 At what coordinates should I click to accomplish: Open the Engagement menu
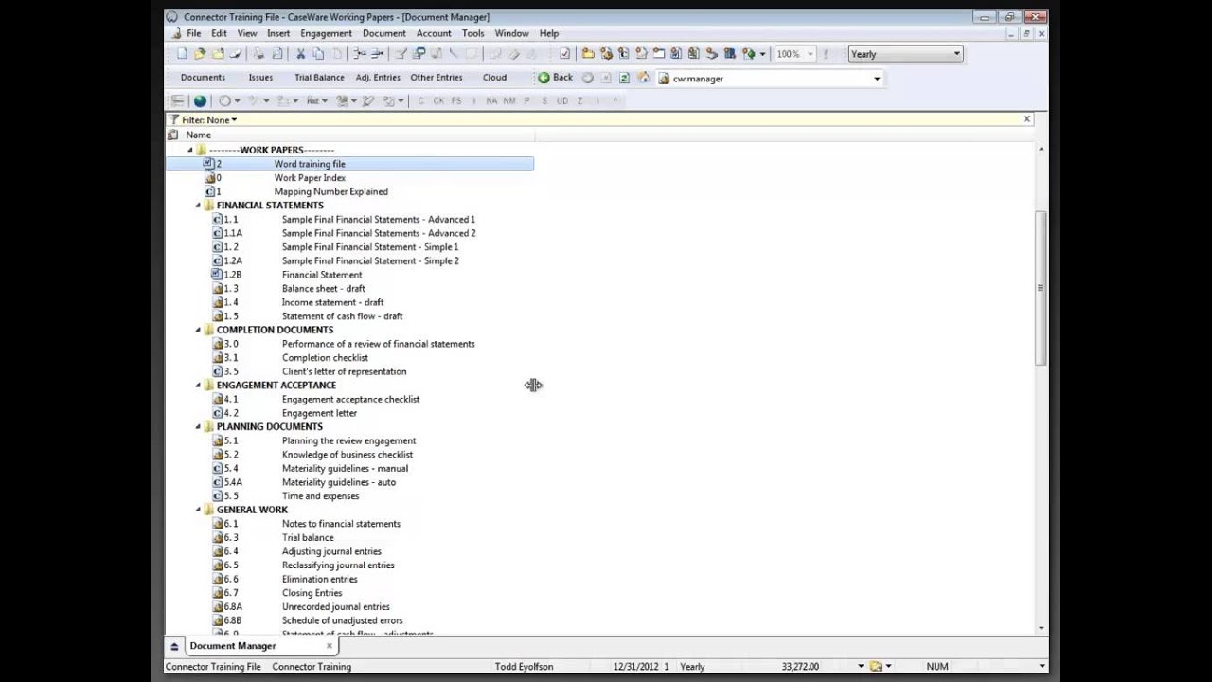326,33
